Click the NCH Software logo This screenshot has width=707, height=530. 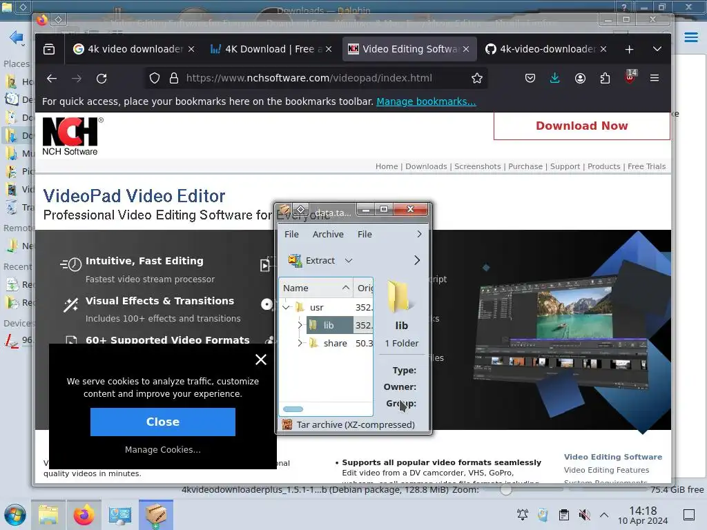coord(72,137)
